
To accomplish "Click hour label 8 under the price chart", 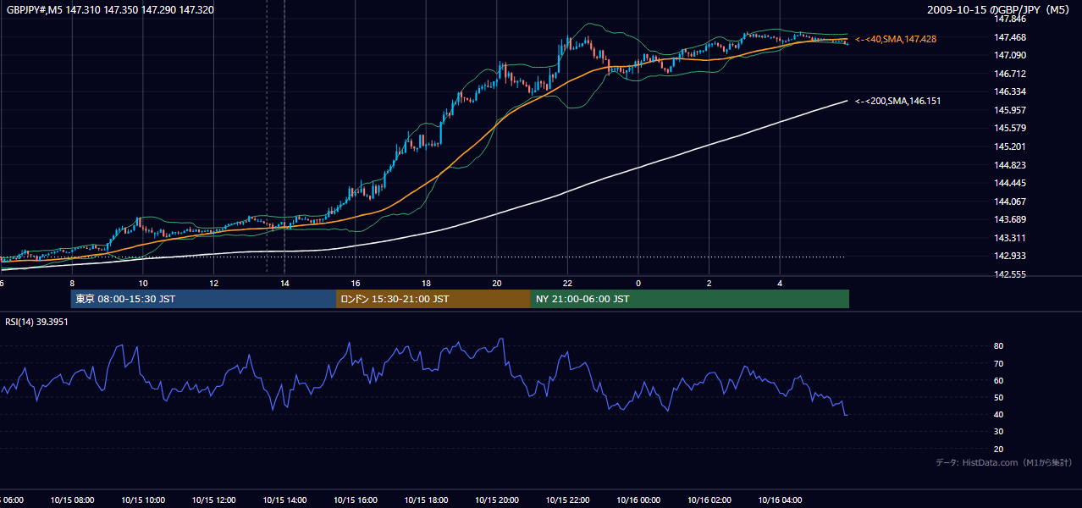I will [72, 283].
